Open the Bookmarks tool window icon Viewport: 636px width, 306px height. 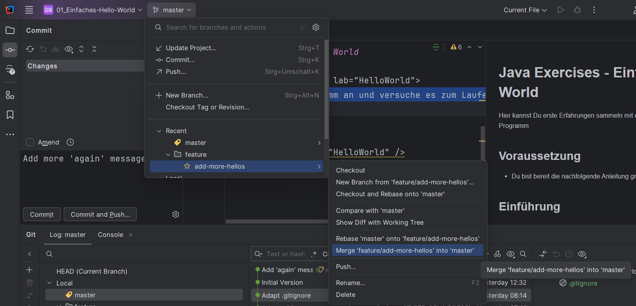pyautogui.click(x=10, y=115)
